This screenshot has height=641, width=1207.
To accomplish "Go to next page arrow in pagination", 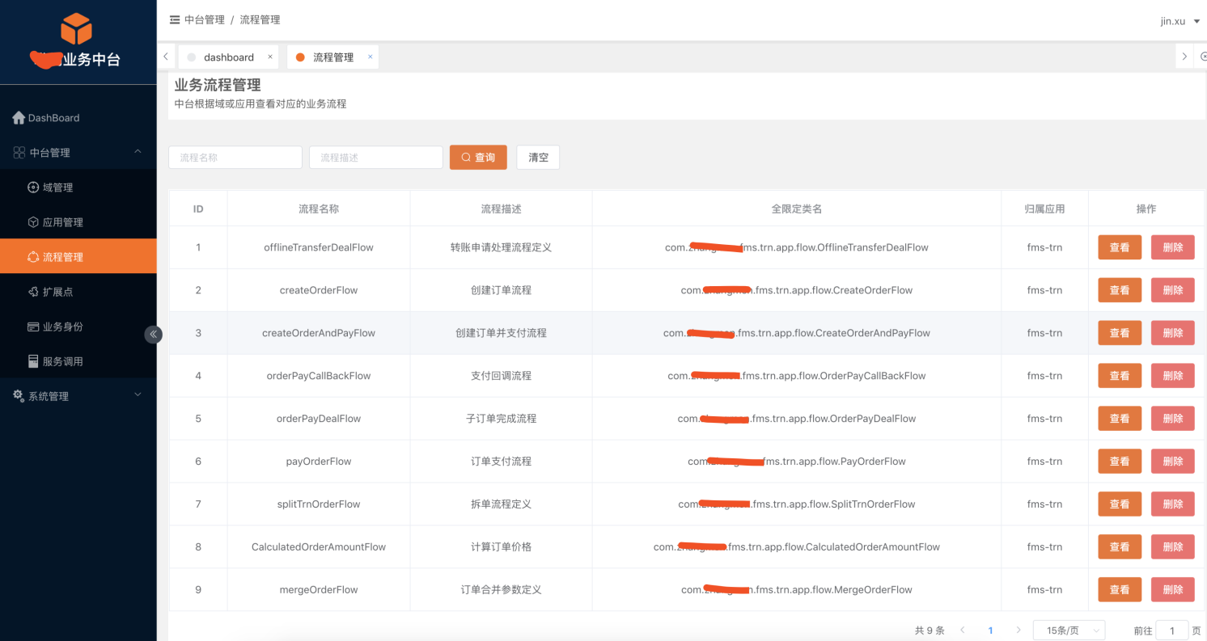I will click(x=1018, y=630).
